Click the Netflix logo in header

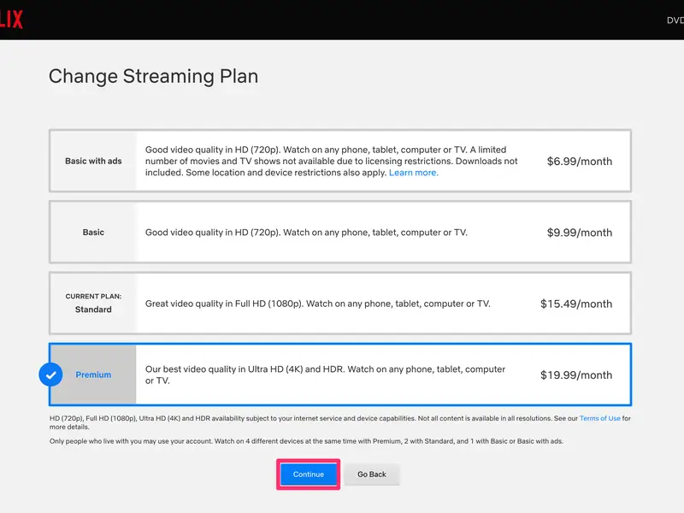(x=11, y=20)
